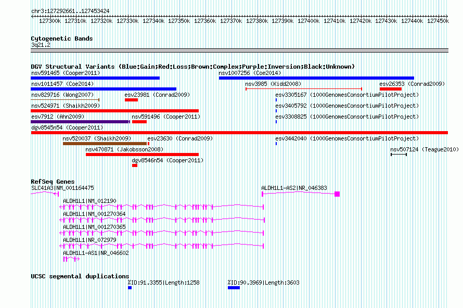Click the 127400k ruler tick label

(308, 21)
